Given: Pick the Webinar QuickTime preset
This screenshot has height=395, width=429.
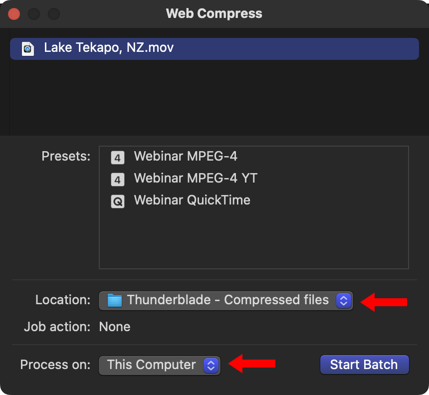Looking at the screenshot, I should (x=192, y=200).
